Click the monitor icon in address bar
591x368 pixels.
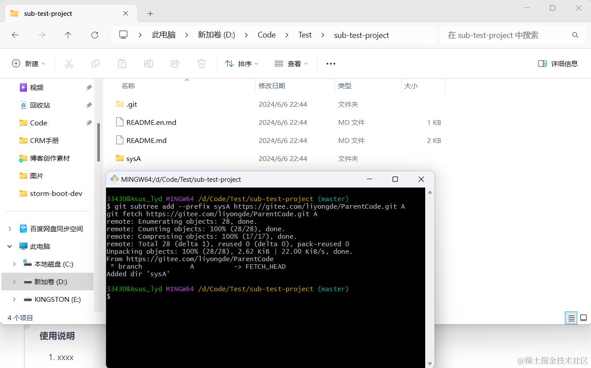123,35
